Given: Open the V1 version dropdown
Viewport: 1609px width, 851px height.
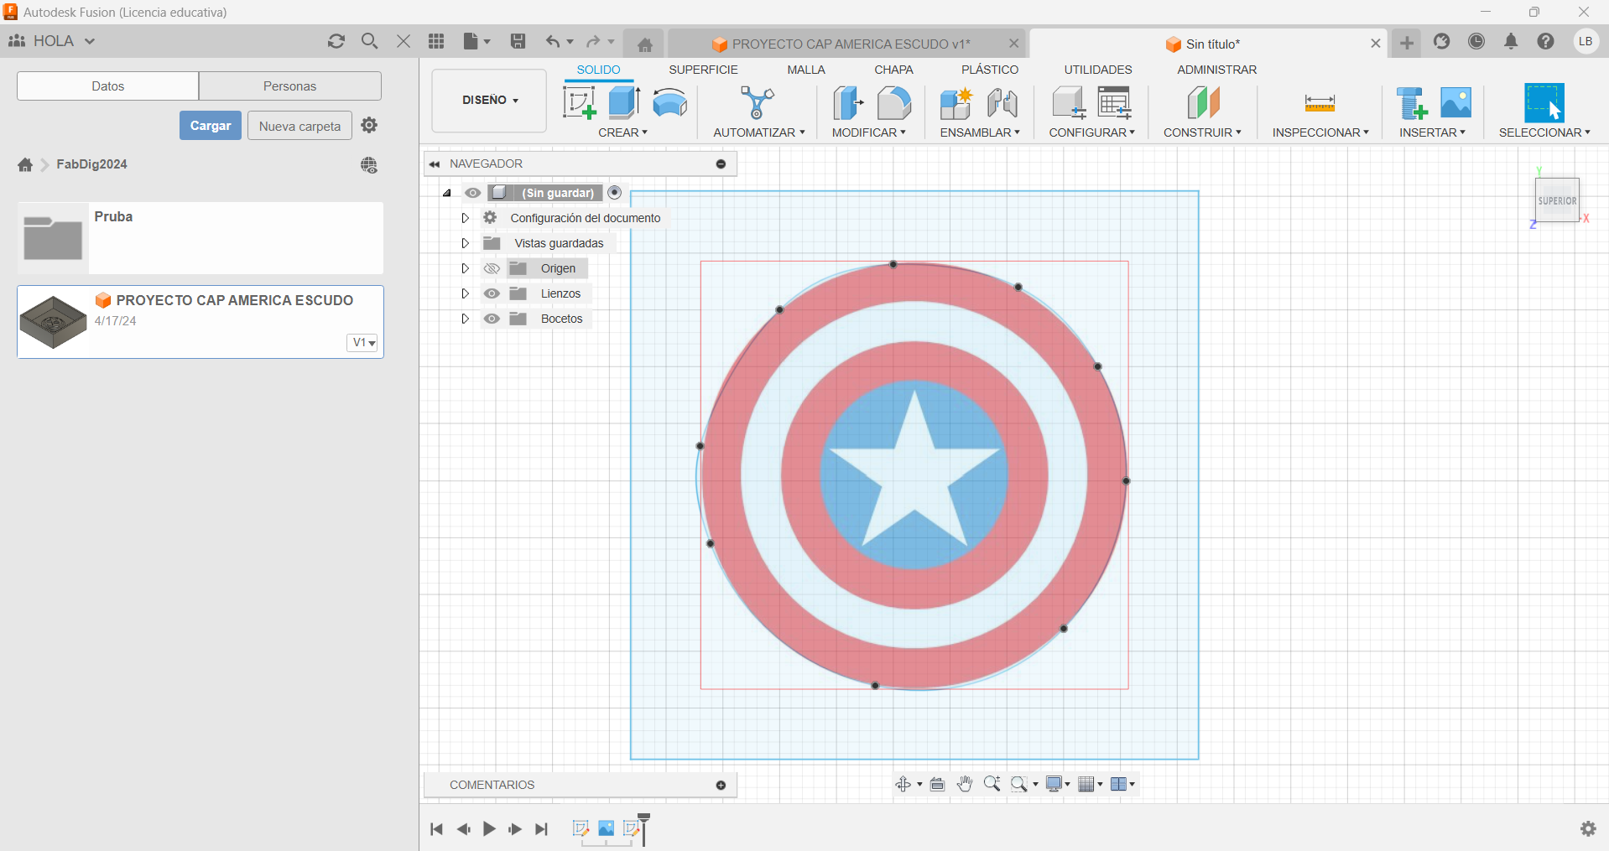Looking at the screenshot, I should pos(363,342).
